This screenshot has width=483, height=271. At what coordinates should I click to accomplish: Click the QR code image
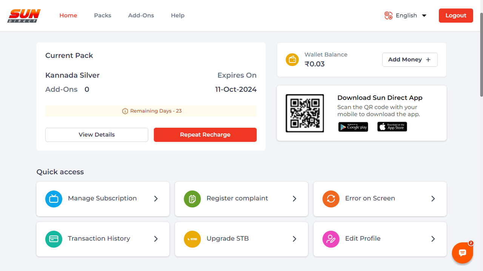tap(305, 113)
